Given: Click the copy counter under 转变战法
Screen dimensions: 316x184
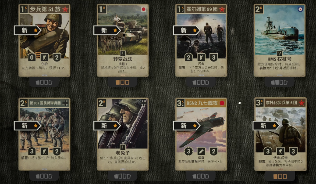Looking at the screenshot, I should click(x=123, y=82).
